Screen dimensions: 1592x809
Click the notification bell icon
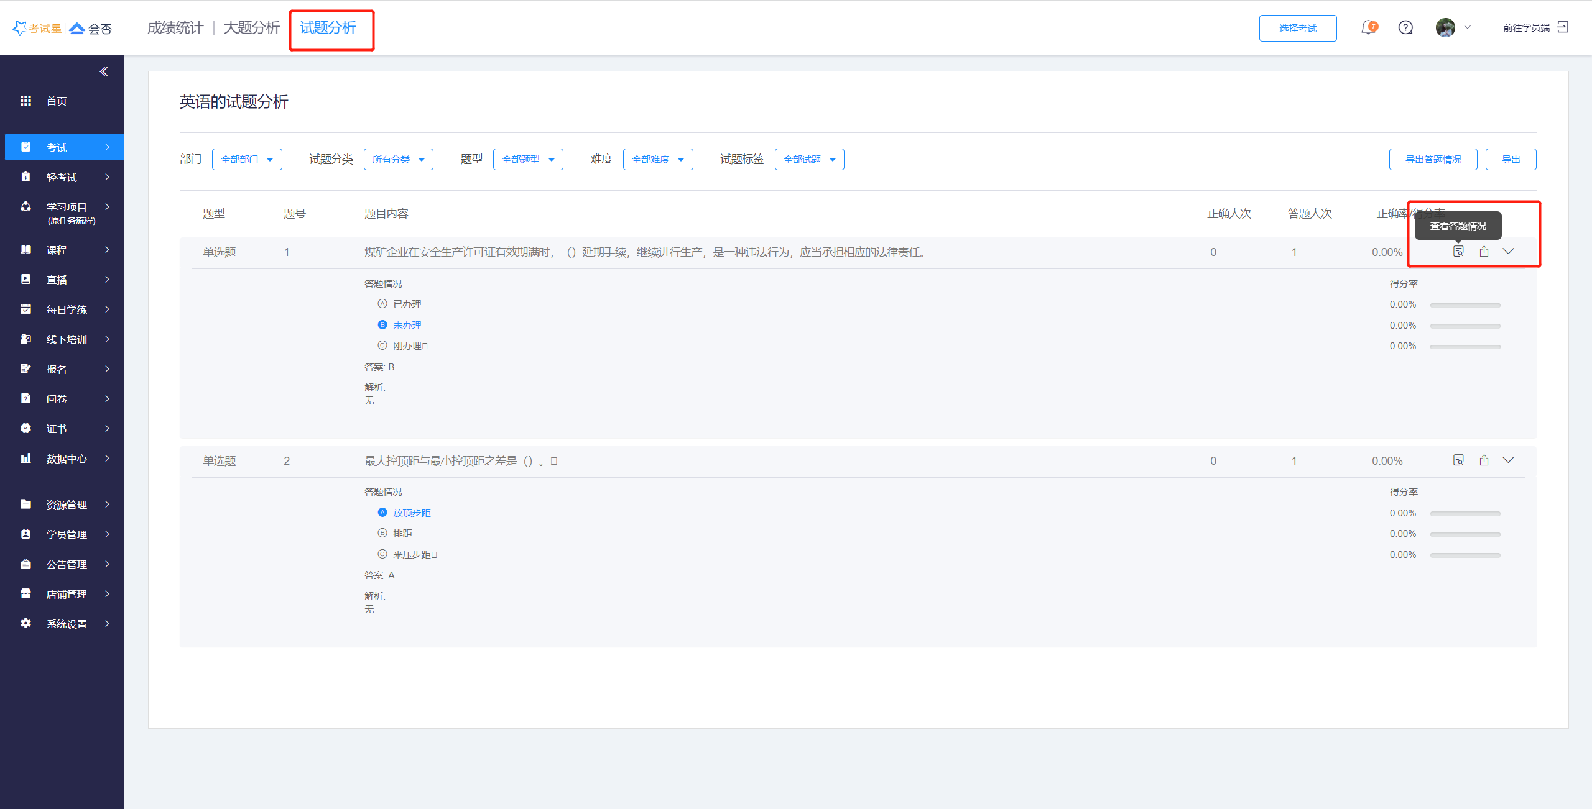1368,28
